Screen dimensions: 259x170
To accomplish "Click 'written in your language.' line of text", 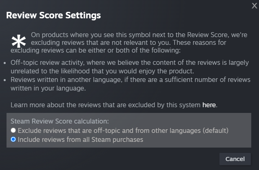I will 48,88.
